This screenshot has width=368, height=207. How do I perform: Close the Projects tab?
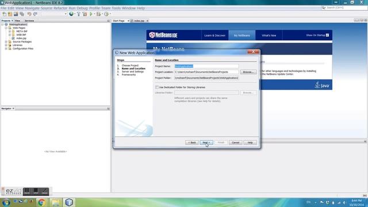[x=13, y=21]
